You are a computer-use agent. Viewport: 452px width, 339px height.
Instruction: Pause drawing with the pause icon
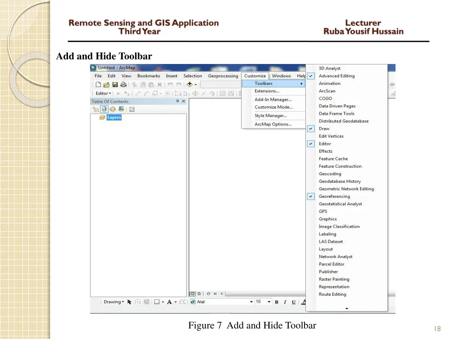click(x=215, y=294)
